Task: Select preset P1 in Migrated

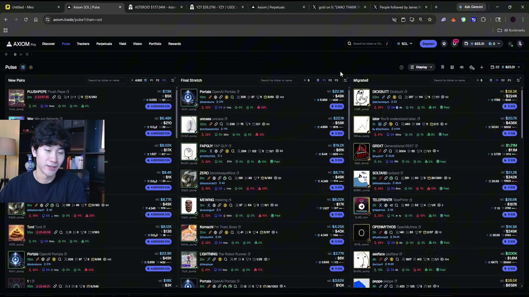Action: tap(497, 80)
